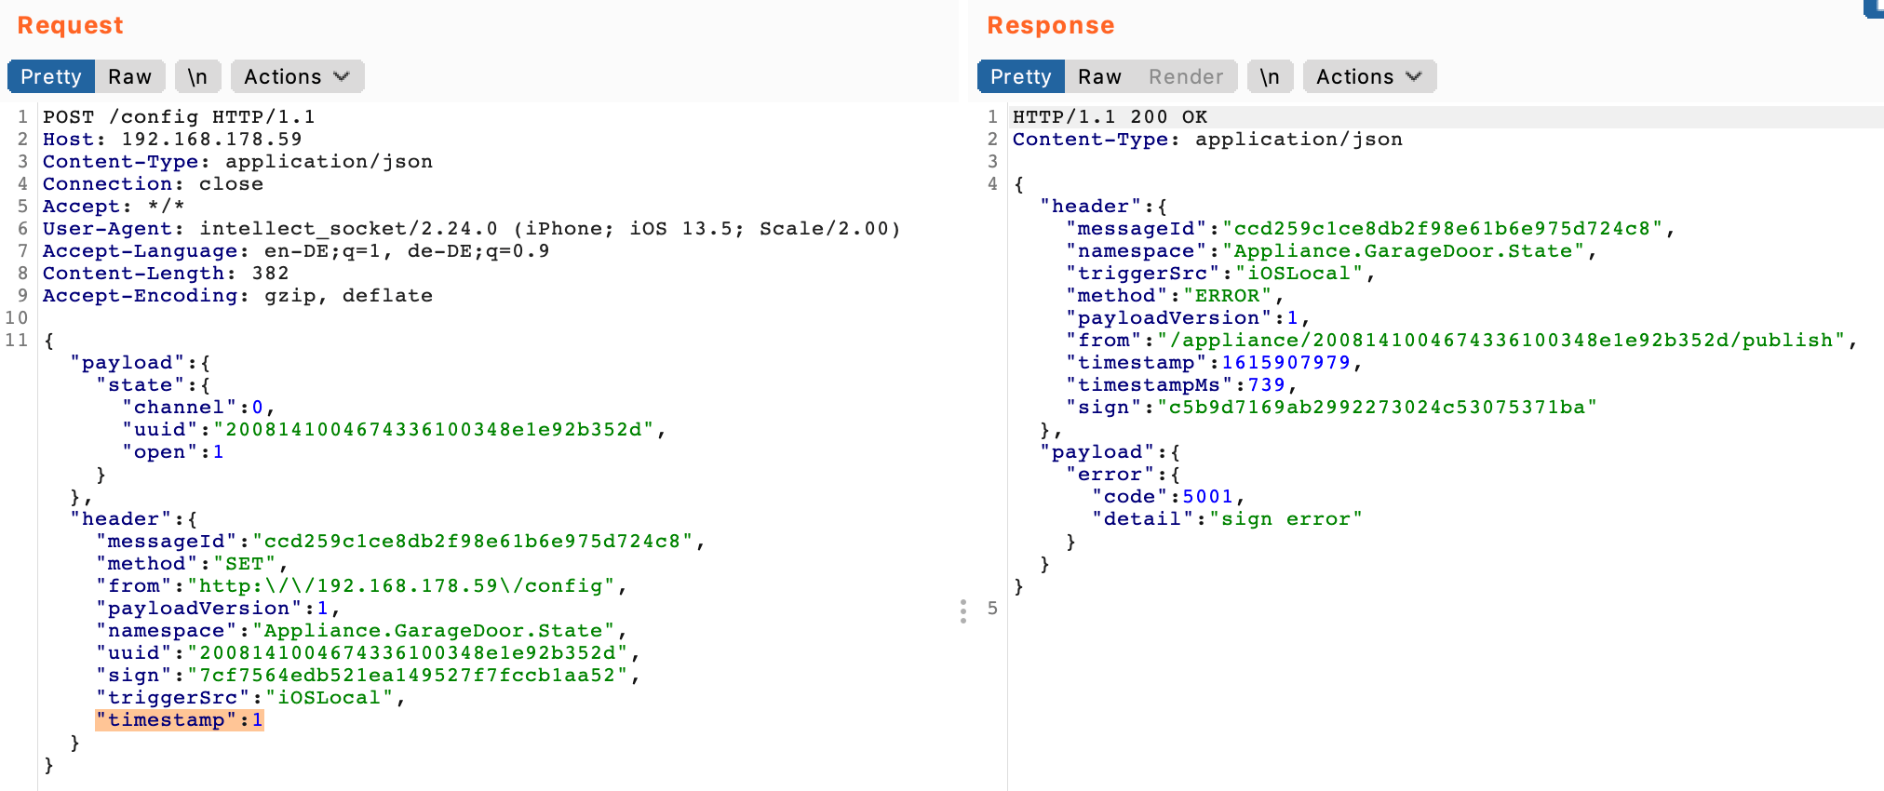Click the "code":5001 line in response
This screenshot has height=791, width=1884.
click(1168, 497)
